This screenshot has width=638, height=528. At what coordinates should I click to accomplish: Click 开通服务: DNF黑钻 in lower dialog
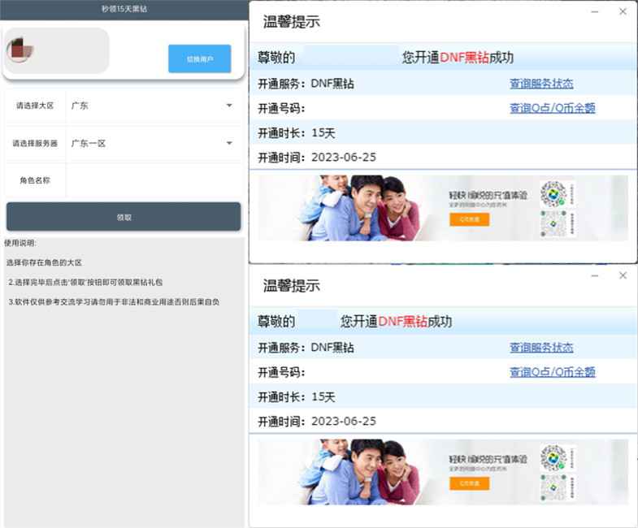(x=306, y=348)
